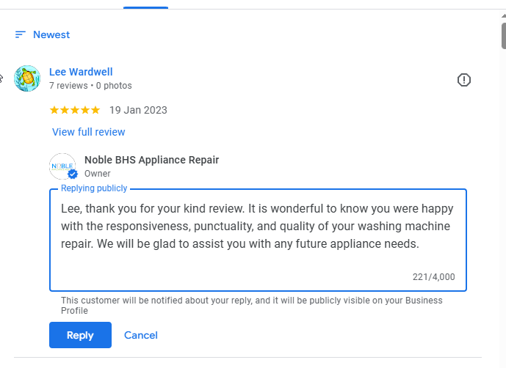Click the sort icon beside Newest

[x=20, y=34]
